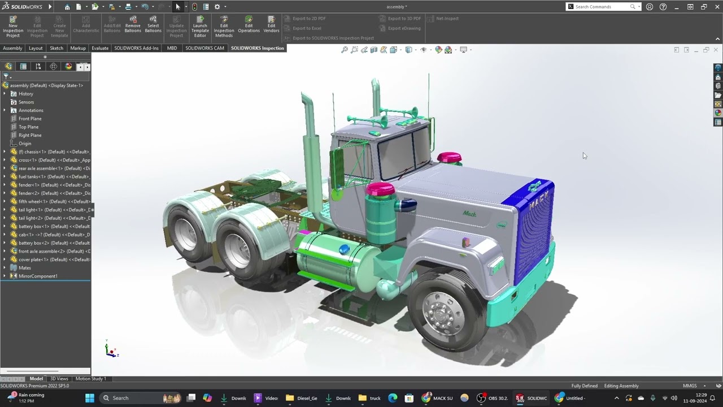Image resolution: width=723 pixels, height=407 pixels.
Task: Click the MMGS unit system in status bar
Action: (690, 386)
